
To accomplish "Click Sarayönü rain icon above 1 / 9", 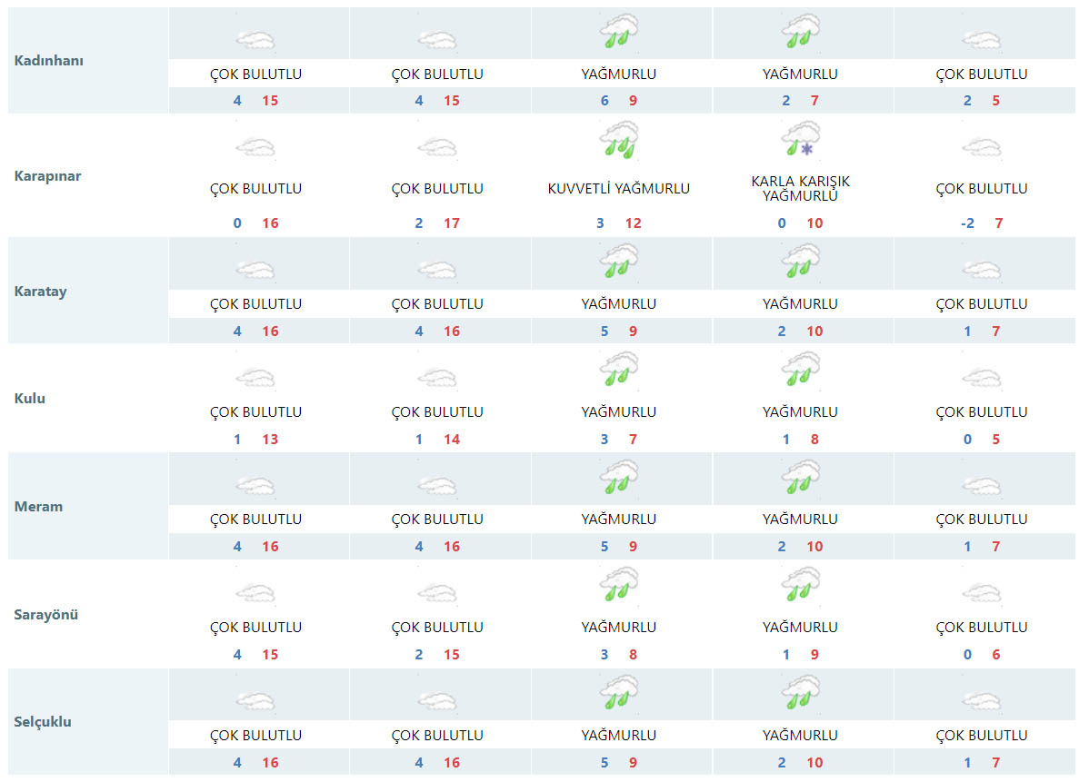I will click(x=801, y=585).
